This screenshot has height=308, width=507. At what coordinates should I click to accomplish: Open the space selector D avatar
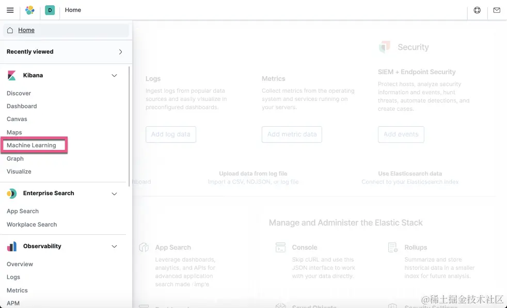point(50,10)
